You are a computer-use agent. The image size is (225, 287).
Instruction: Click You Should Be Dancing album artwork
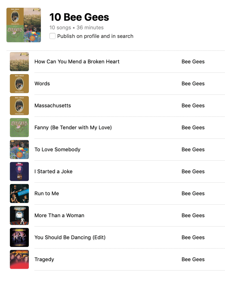pos(19,237)
